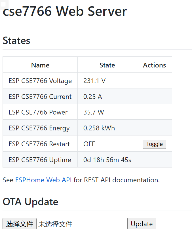Click the 0.25 A current value
This screenshot has height=233, width=192.
pos(93,97)
